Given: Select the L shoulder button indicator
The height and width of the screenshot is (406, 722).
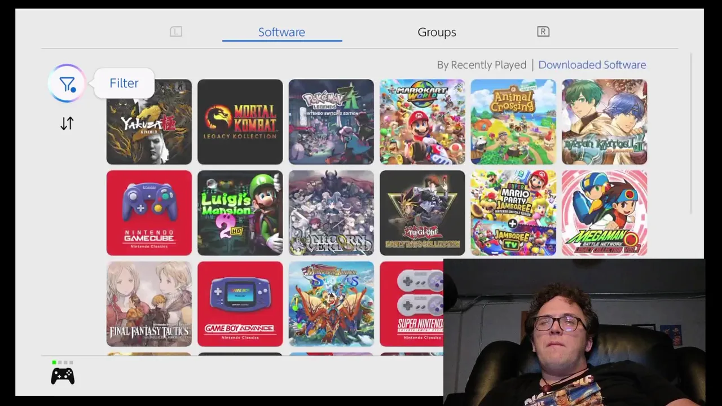Looking at the screenshot, I should click(176, 32).
